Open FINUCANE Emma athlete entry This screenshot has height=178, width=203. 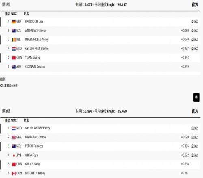coord(35,137)
